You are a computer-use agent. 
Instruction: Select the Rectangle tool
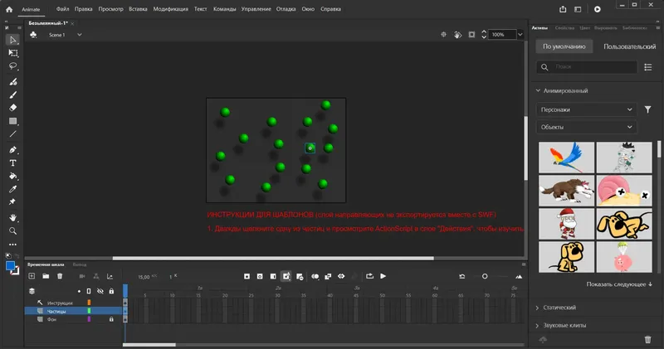tap(13, 121)
